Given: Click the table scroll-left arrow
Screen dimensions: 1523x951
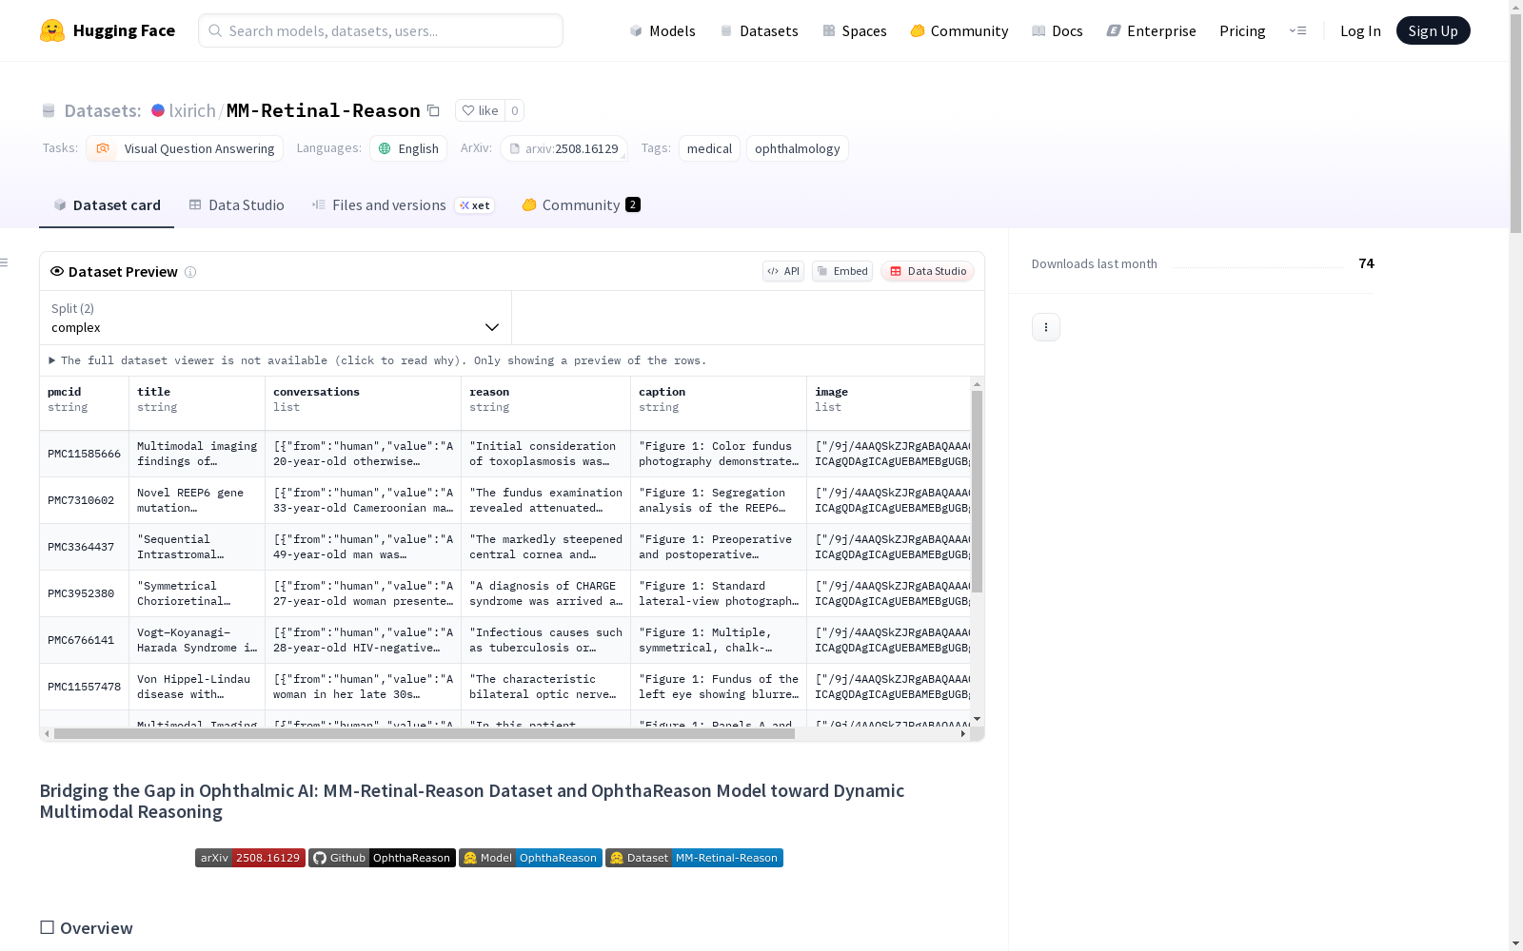Looking at the screenshot, I should pos(47,734).
